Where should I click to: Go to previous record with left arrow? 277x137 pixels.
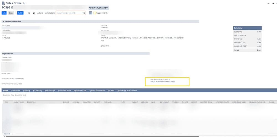[x=268, y=3]
